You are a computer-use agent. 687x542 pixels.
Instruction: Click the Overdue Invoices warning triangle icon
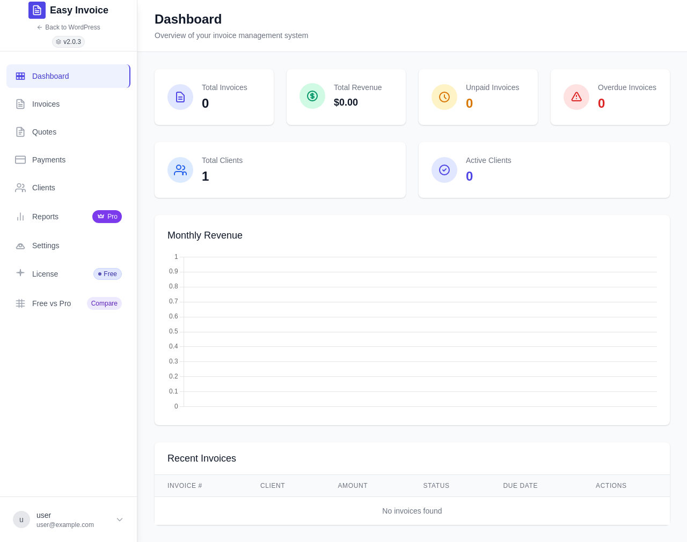coord(576,97)
